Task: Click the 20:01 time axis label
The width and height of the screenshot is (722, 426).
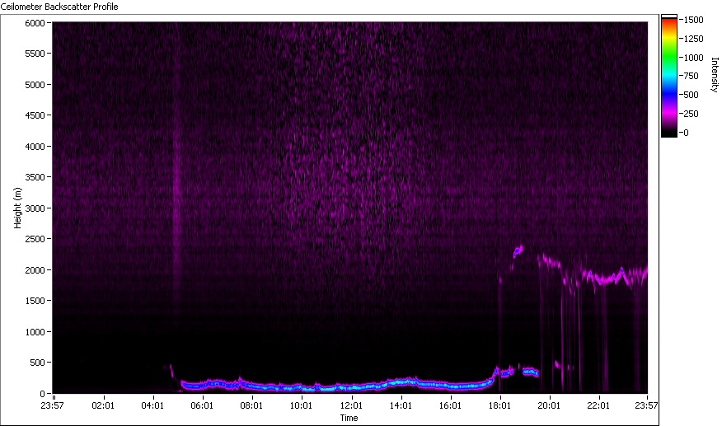Action: coord(549,405)
